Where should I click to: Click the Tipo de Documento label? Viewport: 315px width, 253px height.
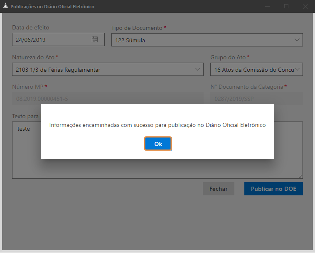137,28
